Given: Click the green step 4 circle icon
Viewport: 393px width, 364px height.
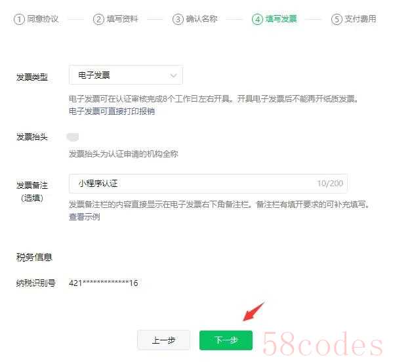Looking at the screenshot, I should click(x=257, y=19).
